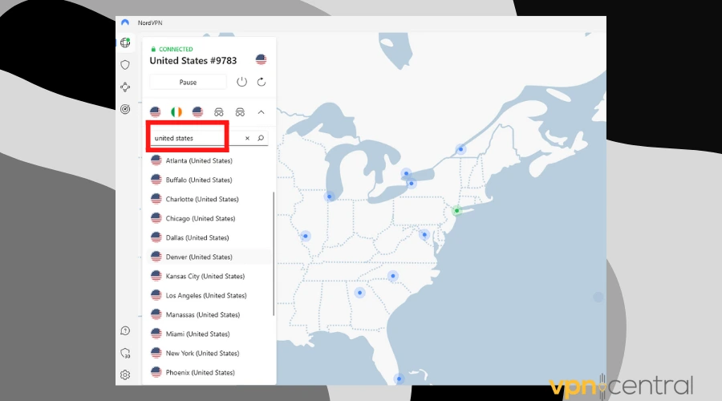Click the NordVPN logo in title bar

[x=125, y=22]
